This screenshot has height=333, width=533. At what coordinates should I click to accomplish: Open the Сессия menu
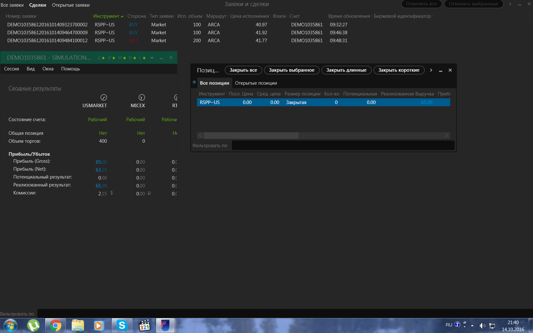click(x=11, y=69)
